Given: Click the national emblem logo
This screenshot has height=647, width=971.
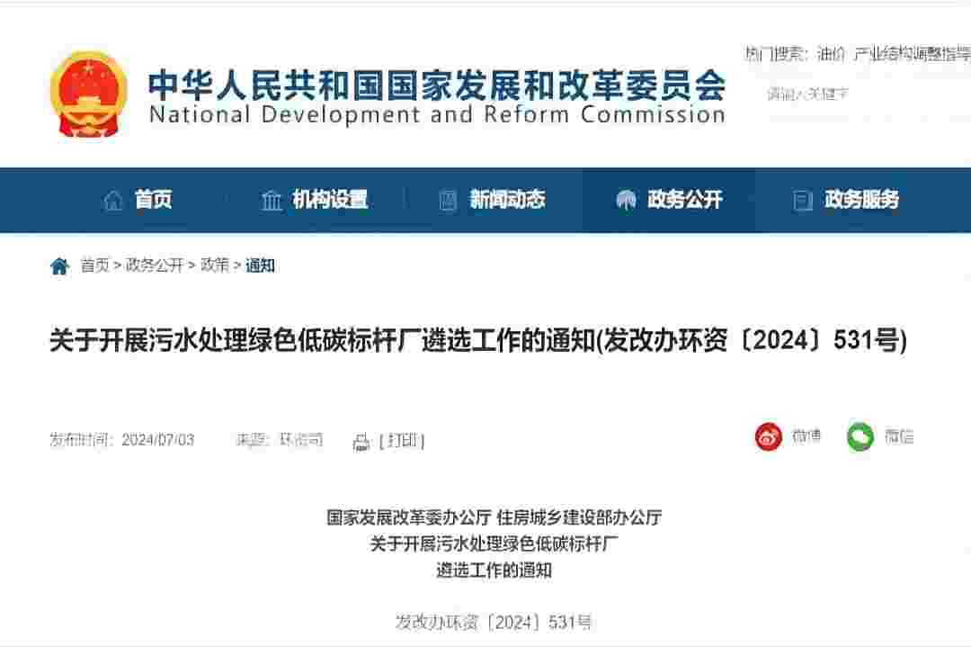Looking at the screenshot, I should coord(88,94).
